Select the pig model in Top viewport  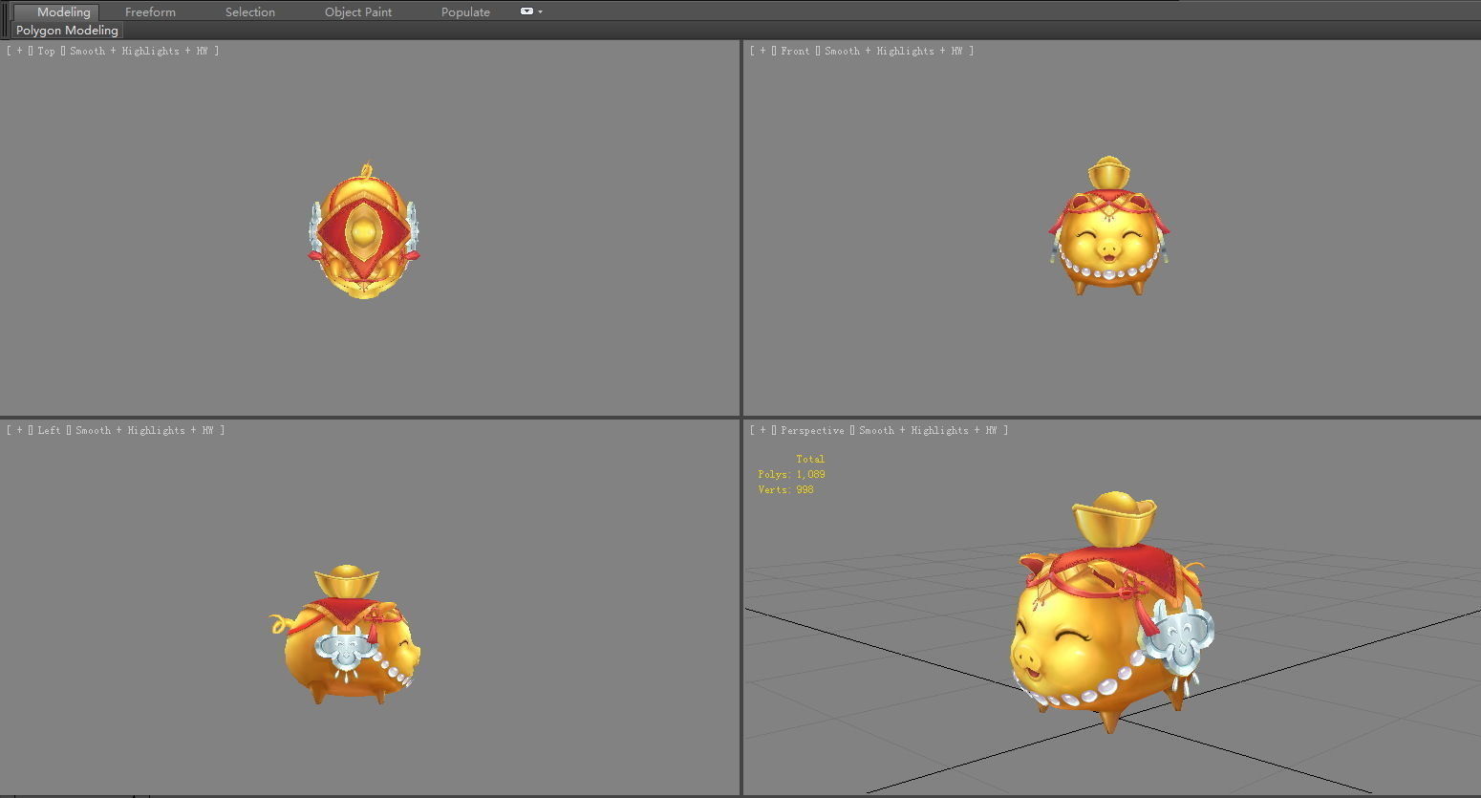click(x=363, y=232)
